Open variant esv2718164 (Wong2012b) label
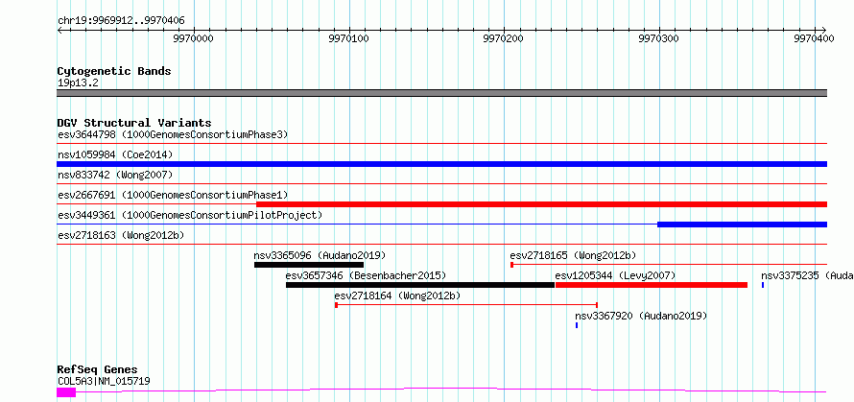Image resolution: width=854 pixels, height=402 pixels. [397, 296]
